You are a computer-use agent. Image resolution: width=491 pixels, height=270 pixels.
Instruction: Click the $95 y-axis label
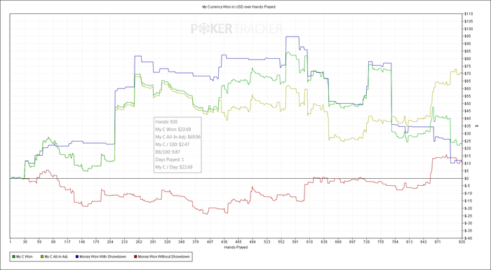point(468,36)
